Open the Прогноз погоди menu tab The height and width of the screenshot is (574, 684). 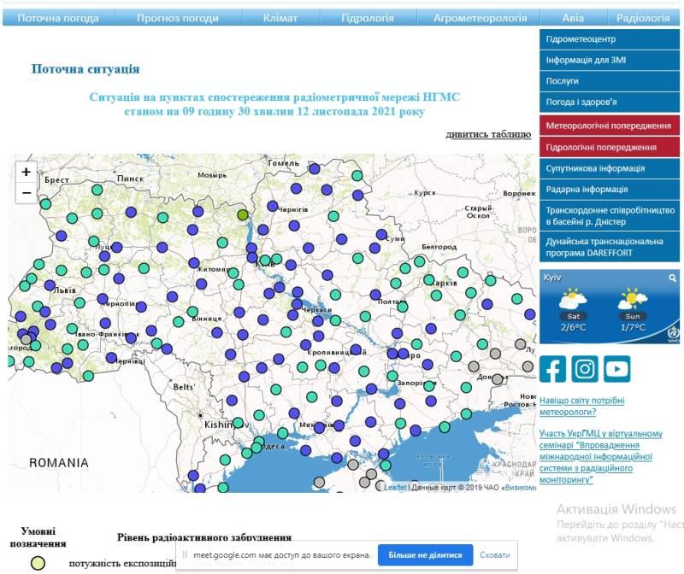coord(177,17)
